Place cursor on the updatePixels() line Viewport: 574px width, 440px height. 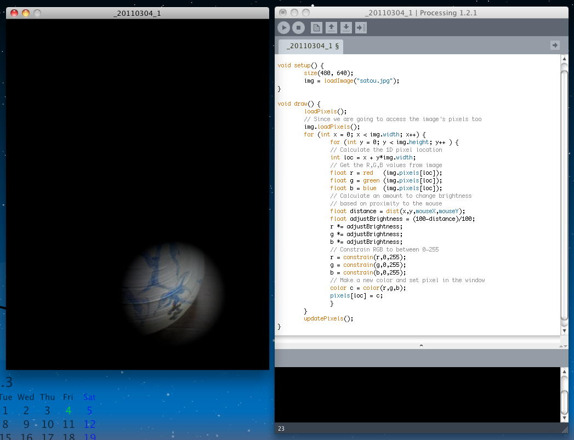coord(329,318)
